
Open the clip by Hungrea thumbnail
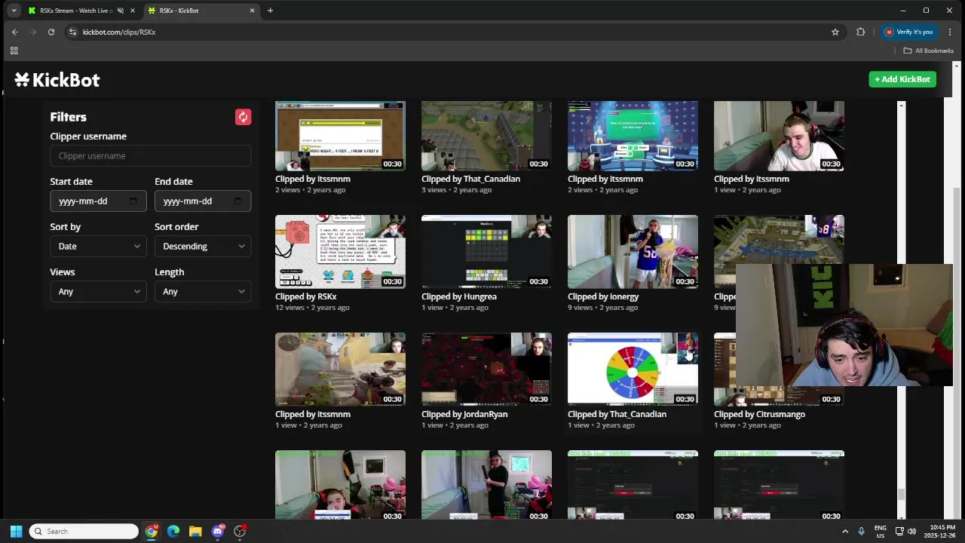486,252
